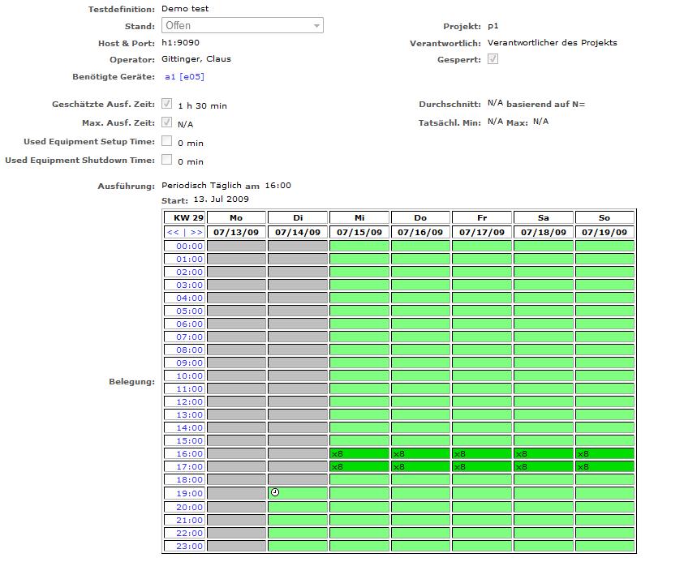Screen dimensions: 684x562
Task: Click the clock icon in Tuesday's 19:00 slot
Action: 275,492
